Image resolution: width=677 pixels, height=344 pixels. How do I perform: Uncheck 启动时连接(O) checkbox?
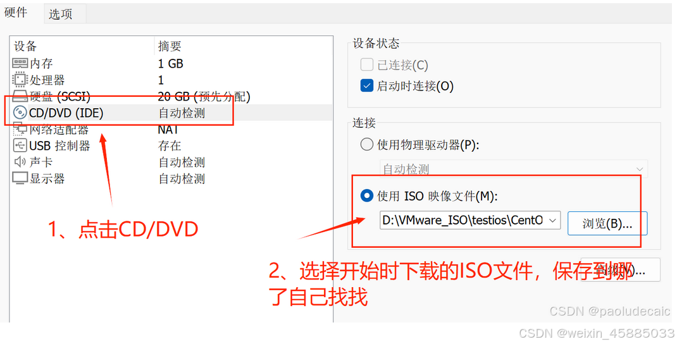coord(366,85)
